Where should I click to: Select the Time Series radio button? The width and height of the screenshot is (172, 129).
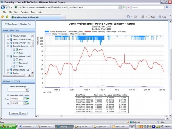6,24
